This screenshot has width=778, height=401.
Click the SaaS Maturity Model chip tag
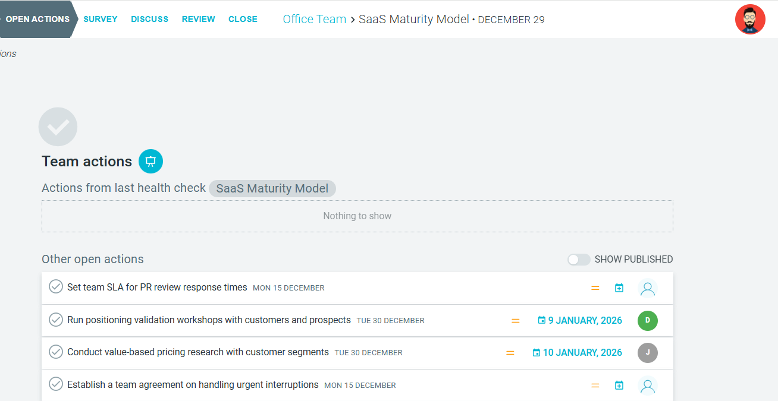[272, 188]
